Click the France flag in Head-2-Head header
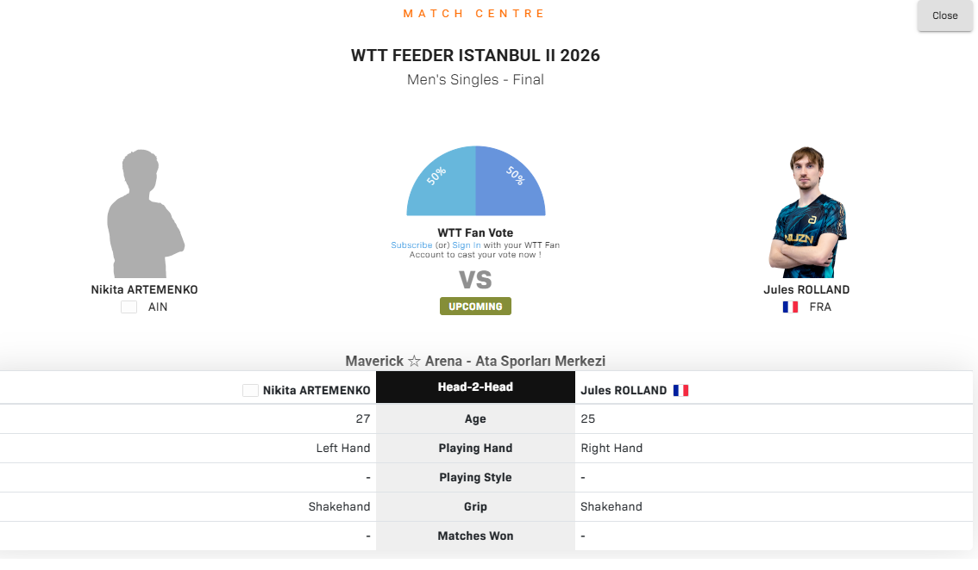Screen dimensions: 978x570 (x=680, y=391)
